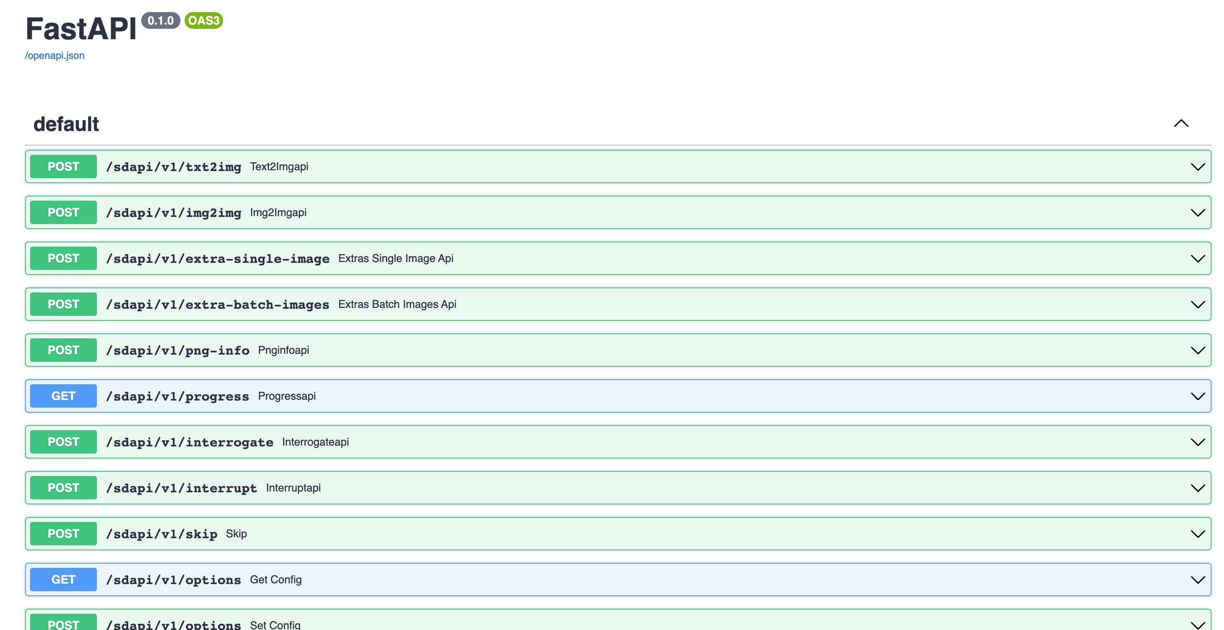Expand the progress endpoint chevron
This screenshot has height=630, width=1224.
(x=1198, y=396)
